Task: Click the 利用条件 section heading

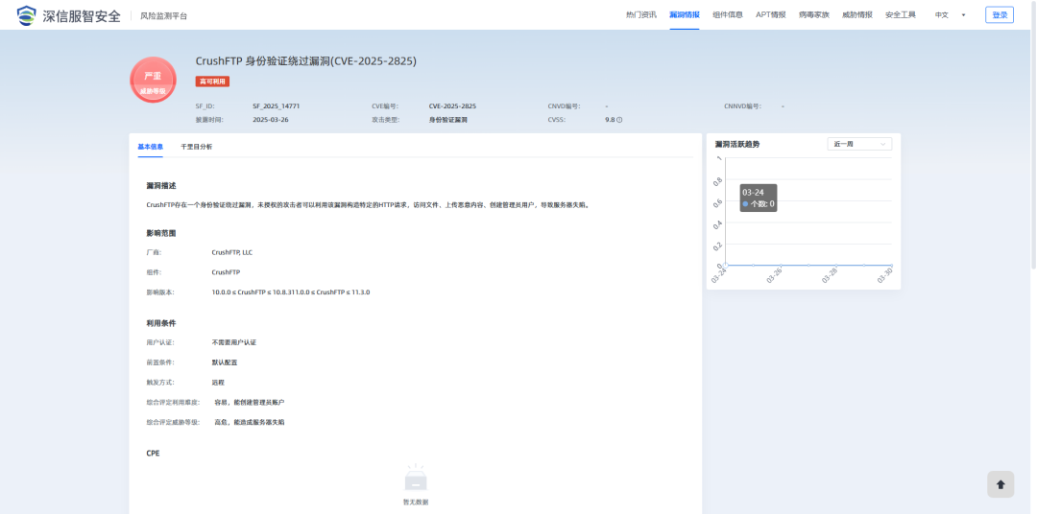Action: 161,323
